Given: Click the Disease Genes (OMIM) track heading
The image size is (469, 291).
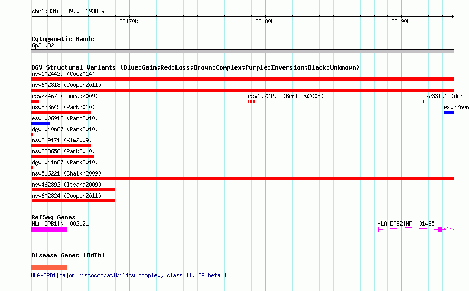Looking at the screenshot, I should pos(68,255).
